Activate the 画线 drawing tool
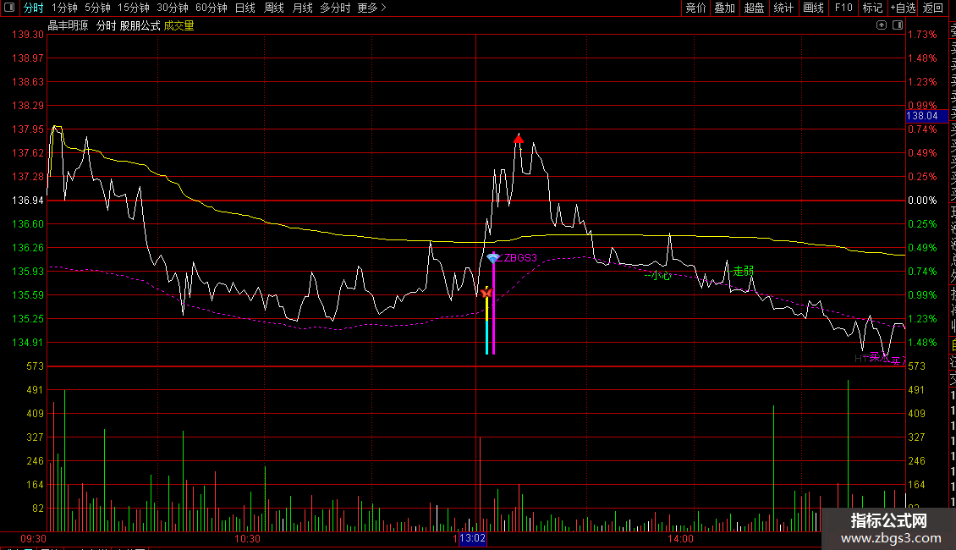956x550 pixels. (x=813, y=8)
